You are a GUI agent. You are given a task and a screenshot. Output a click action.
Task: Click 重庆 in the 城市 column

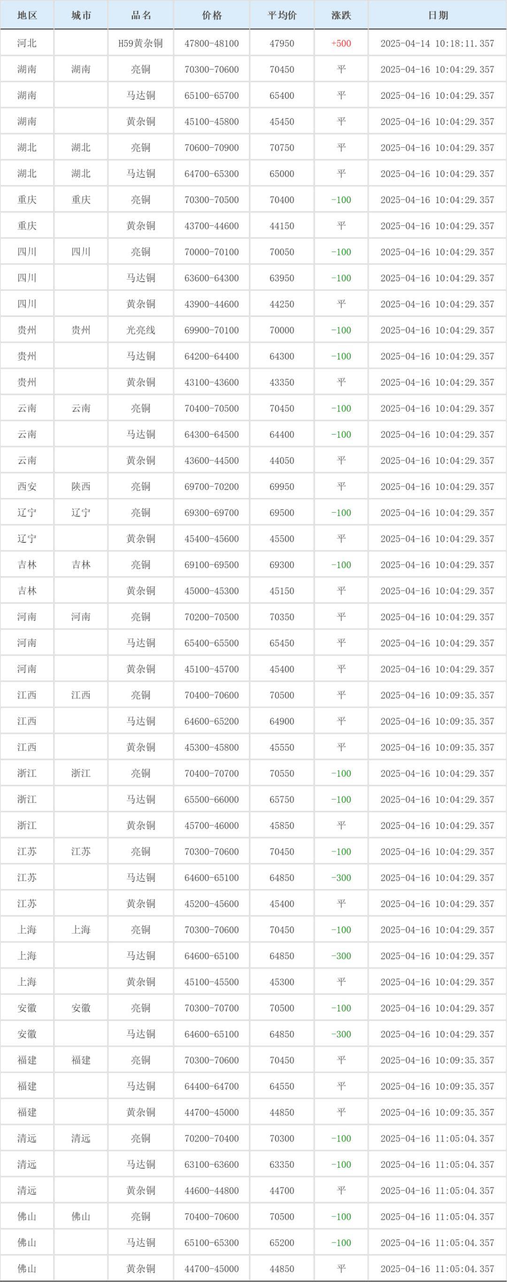81,199
